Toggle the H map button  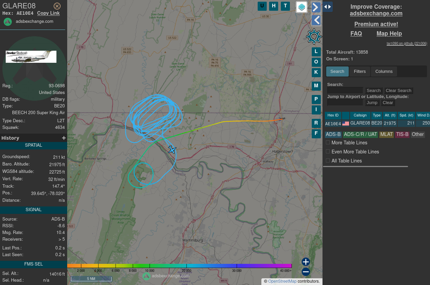(273, 6)
